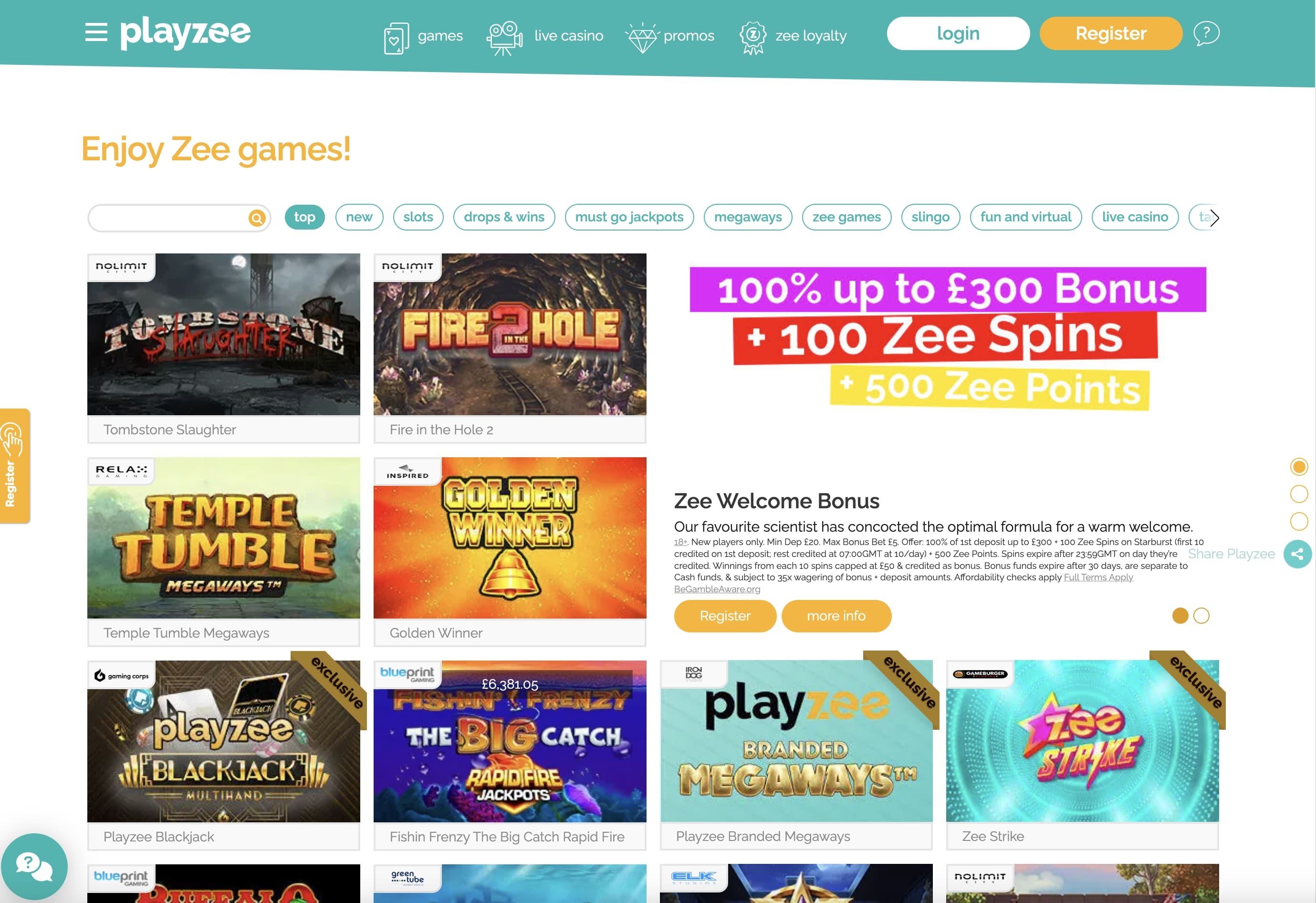Select the second vertical page indicator dot
Viewport: 1316px width, 903px height.
coord(1299,494)
